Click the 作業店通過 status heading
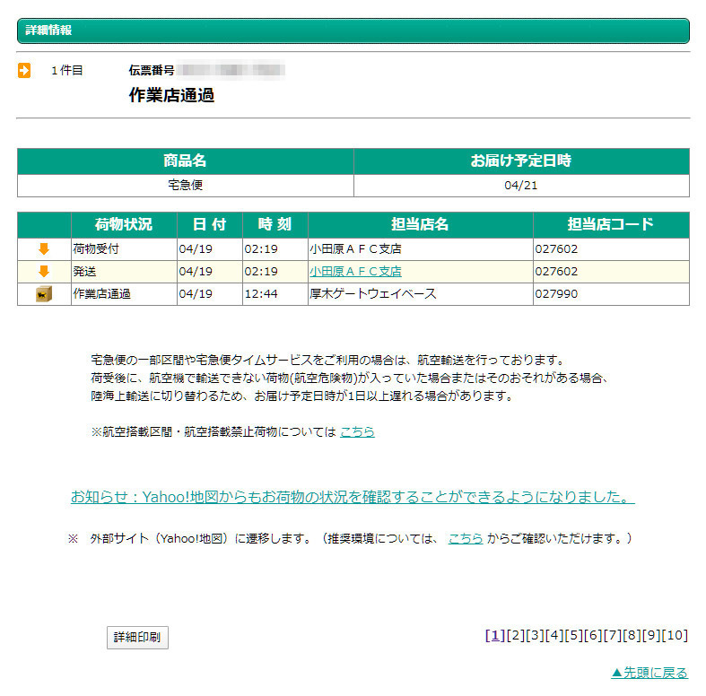 [171, 95]
